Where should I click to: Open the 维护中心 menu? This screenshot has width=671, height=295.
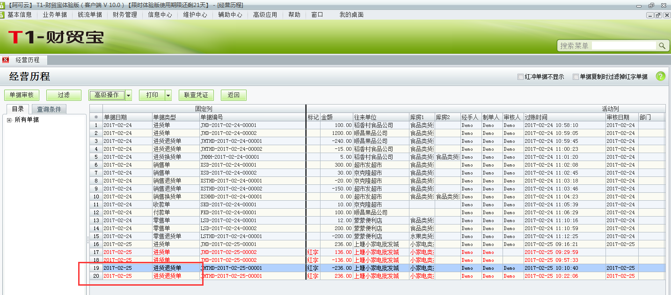click(x=195, y=14)
